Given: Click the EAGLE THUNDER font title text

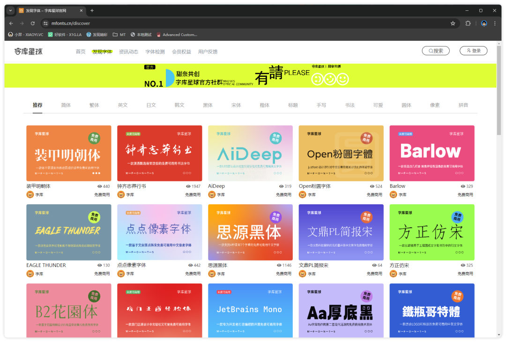Looking at the screenshot, I should [46, 265].
